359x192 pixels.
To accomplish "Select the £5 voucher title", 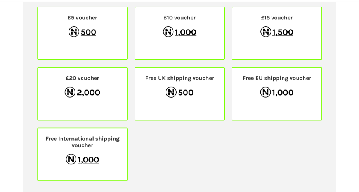I will [82, 17].
